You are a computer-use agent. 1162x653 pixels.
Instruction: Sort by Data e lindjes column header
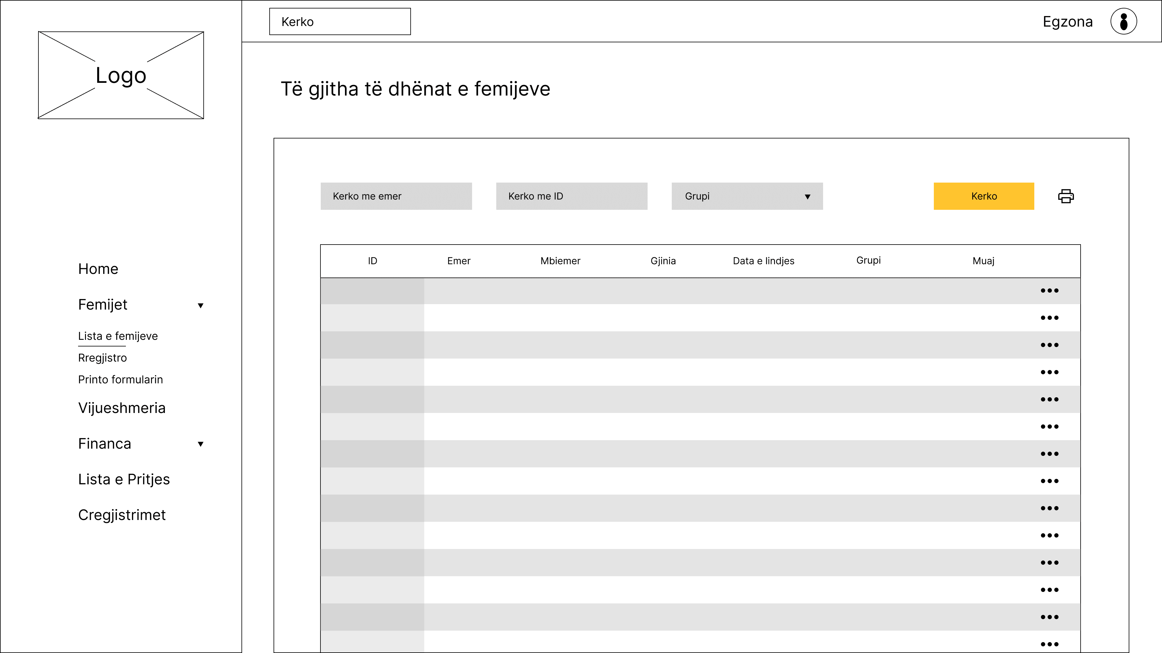[764, 261]
